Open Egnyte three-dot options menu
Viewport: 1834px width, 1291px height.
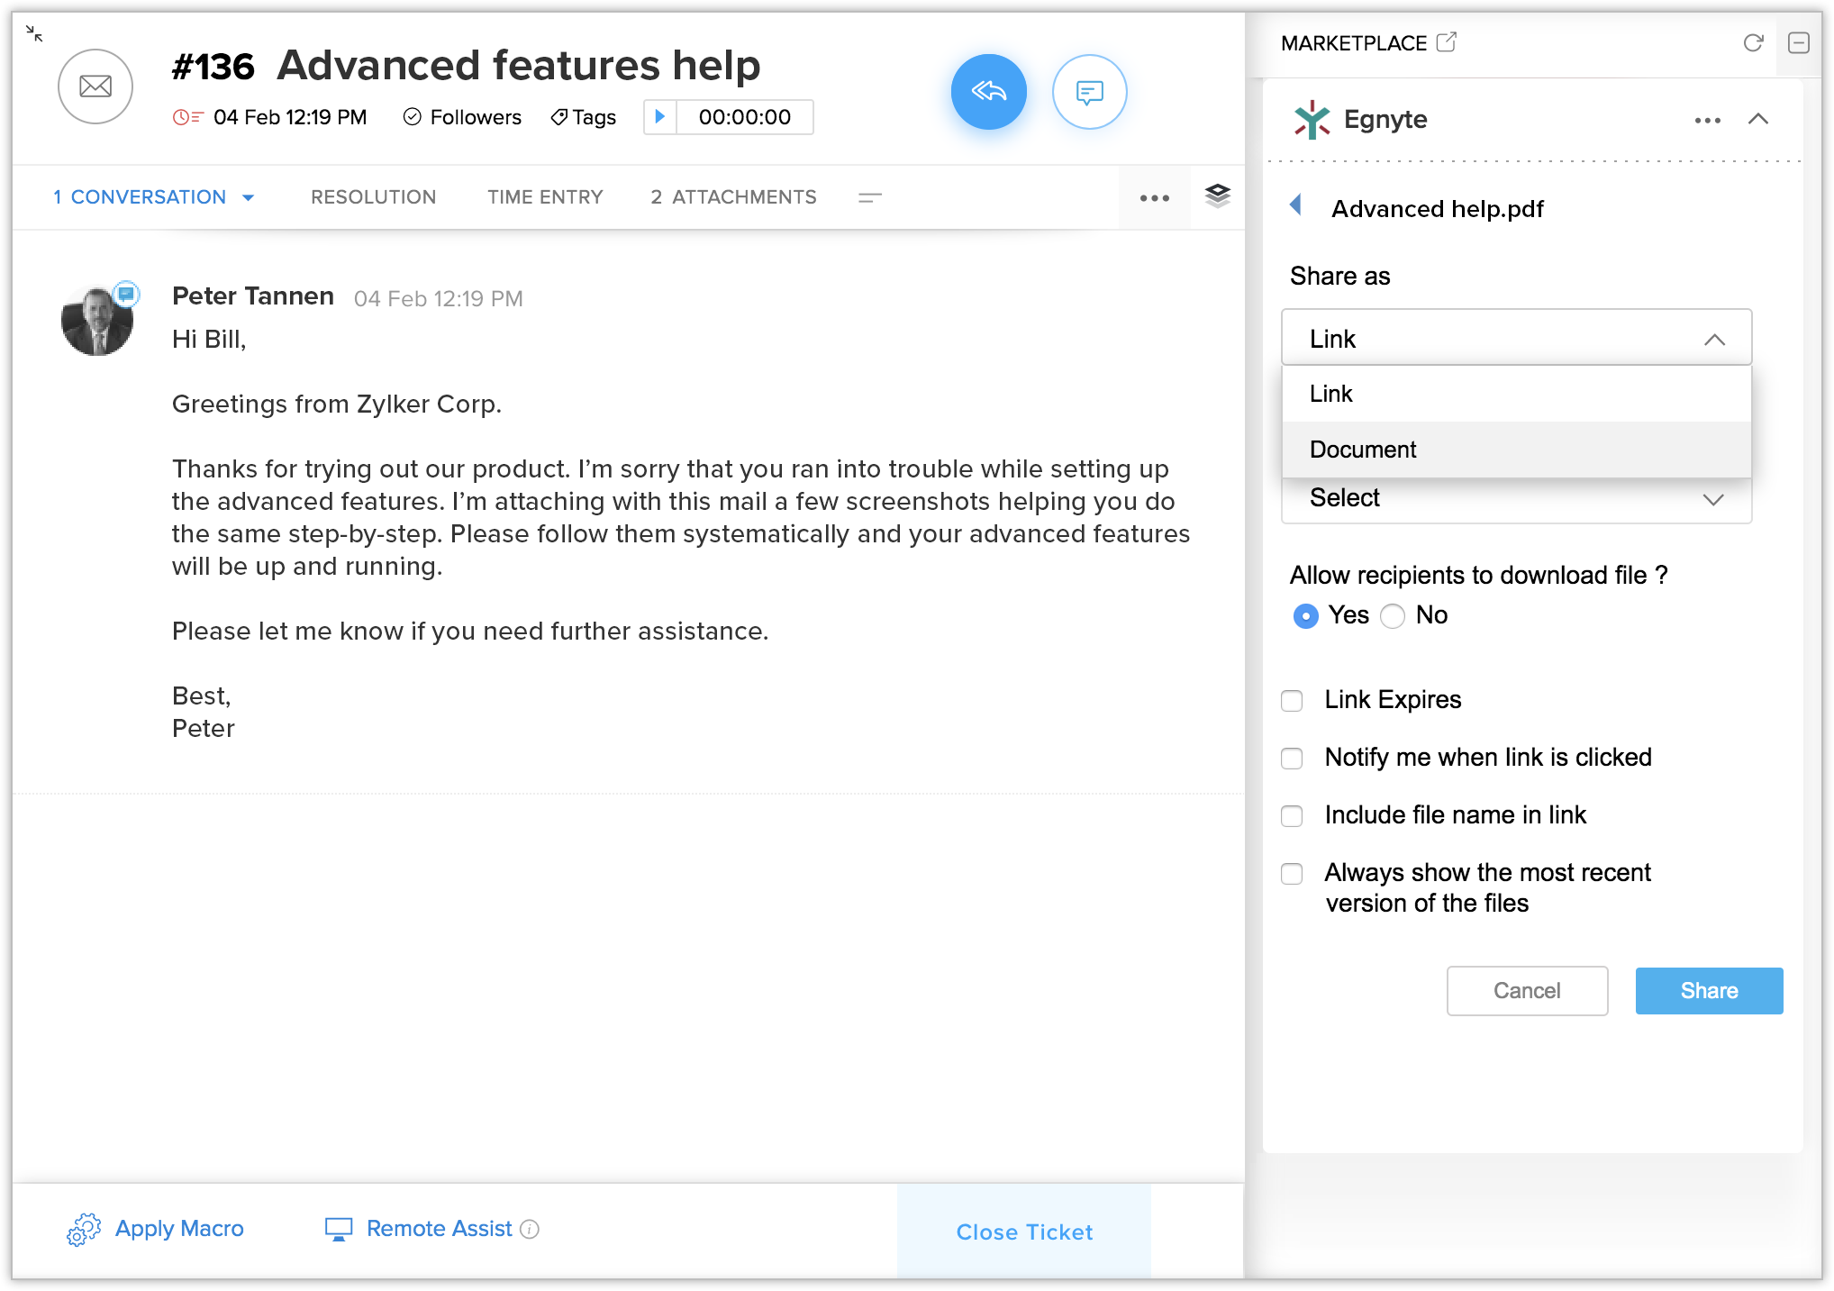coord(1707,120)
